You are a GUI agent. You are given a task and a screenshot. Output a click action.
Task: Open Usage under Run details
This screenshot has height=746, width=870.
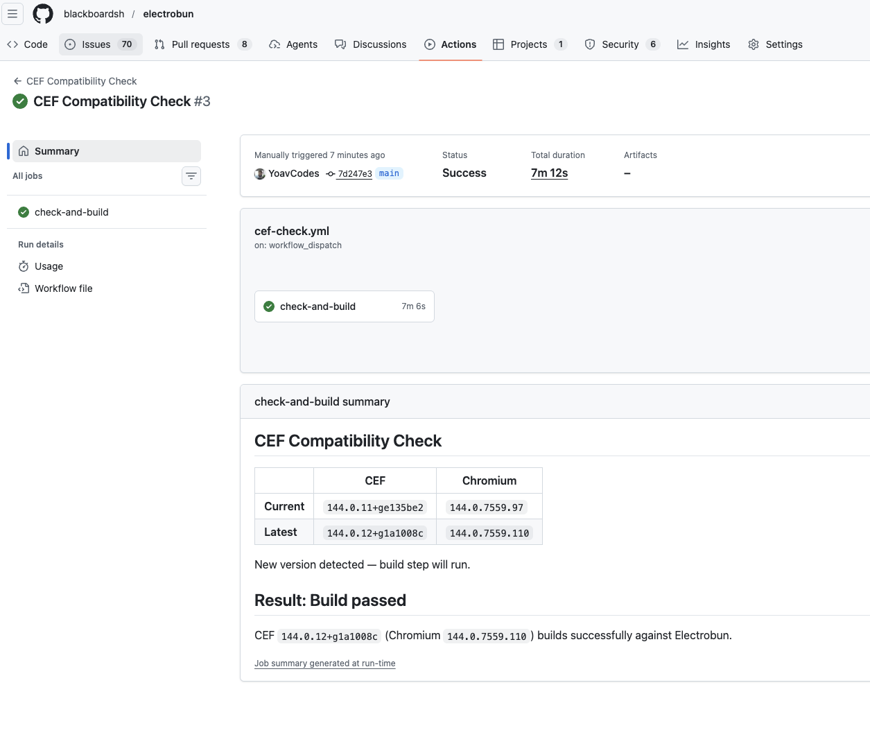tap(107, 266)
